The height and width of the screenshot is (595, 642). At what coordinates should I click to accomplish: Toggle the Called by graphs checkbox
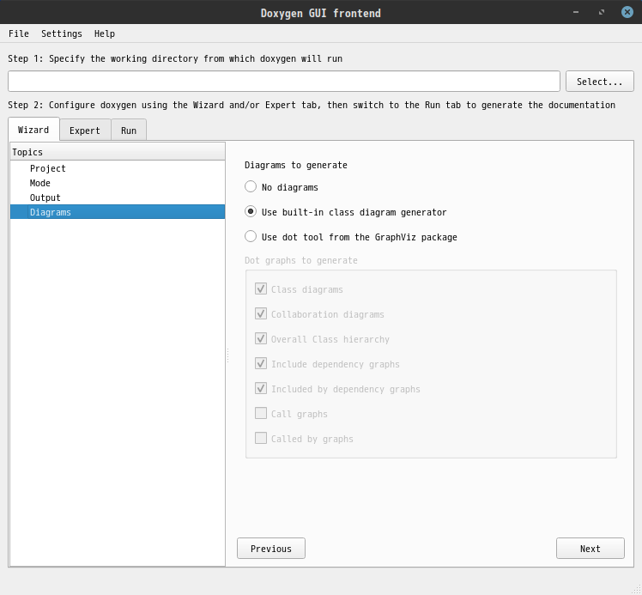tap(261, 439)
